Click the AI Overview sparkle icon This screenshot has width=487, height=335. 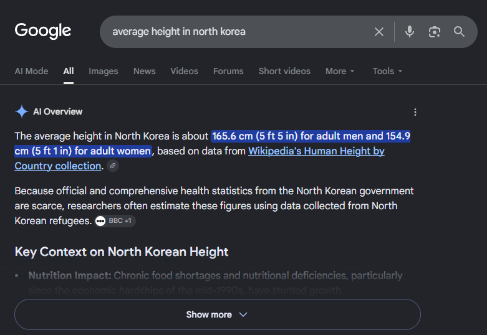pyautogui.click(x=22, y=111)
